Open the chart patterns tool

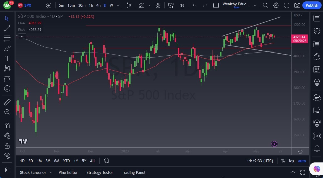coord(7,68)
